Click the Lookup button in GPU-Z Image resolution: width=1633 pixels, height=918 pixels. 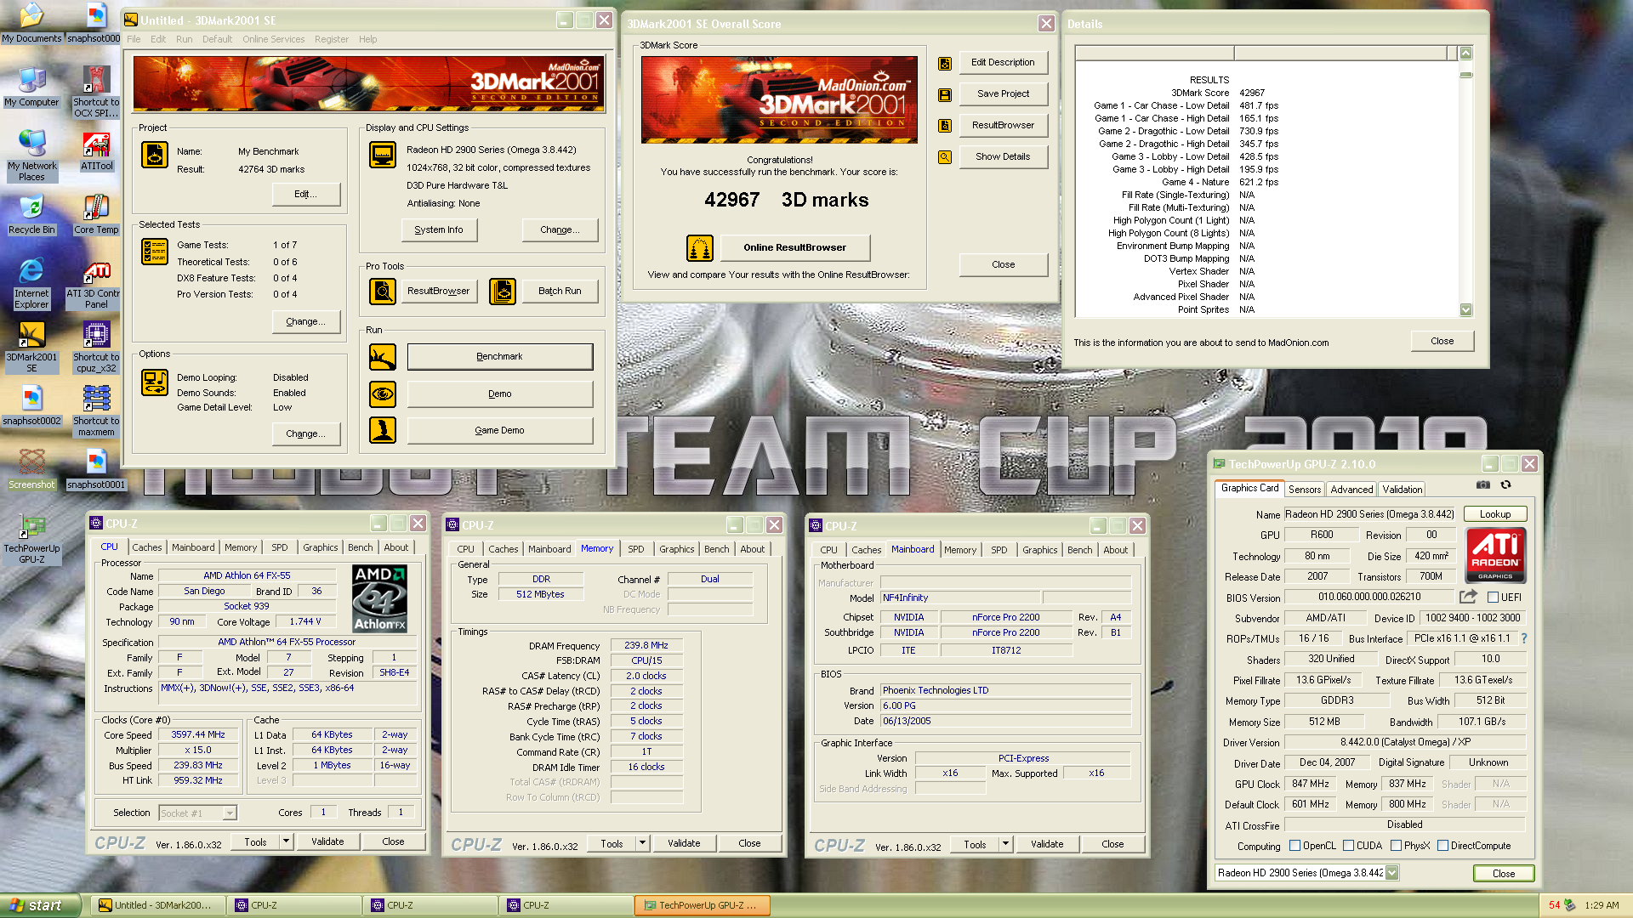[x=1494, y=514]
